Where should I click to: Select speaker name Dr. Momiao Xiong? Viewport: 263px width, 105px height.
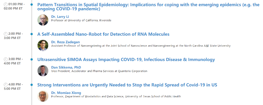point(66,92)
